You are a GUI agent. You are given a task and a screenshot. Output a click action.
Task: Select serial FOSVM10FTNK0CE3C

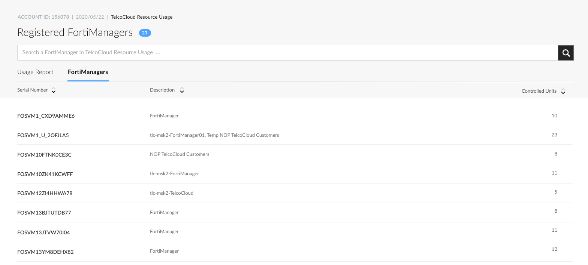coord(44,155)
